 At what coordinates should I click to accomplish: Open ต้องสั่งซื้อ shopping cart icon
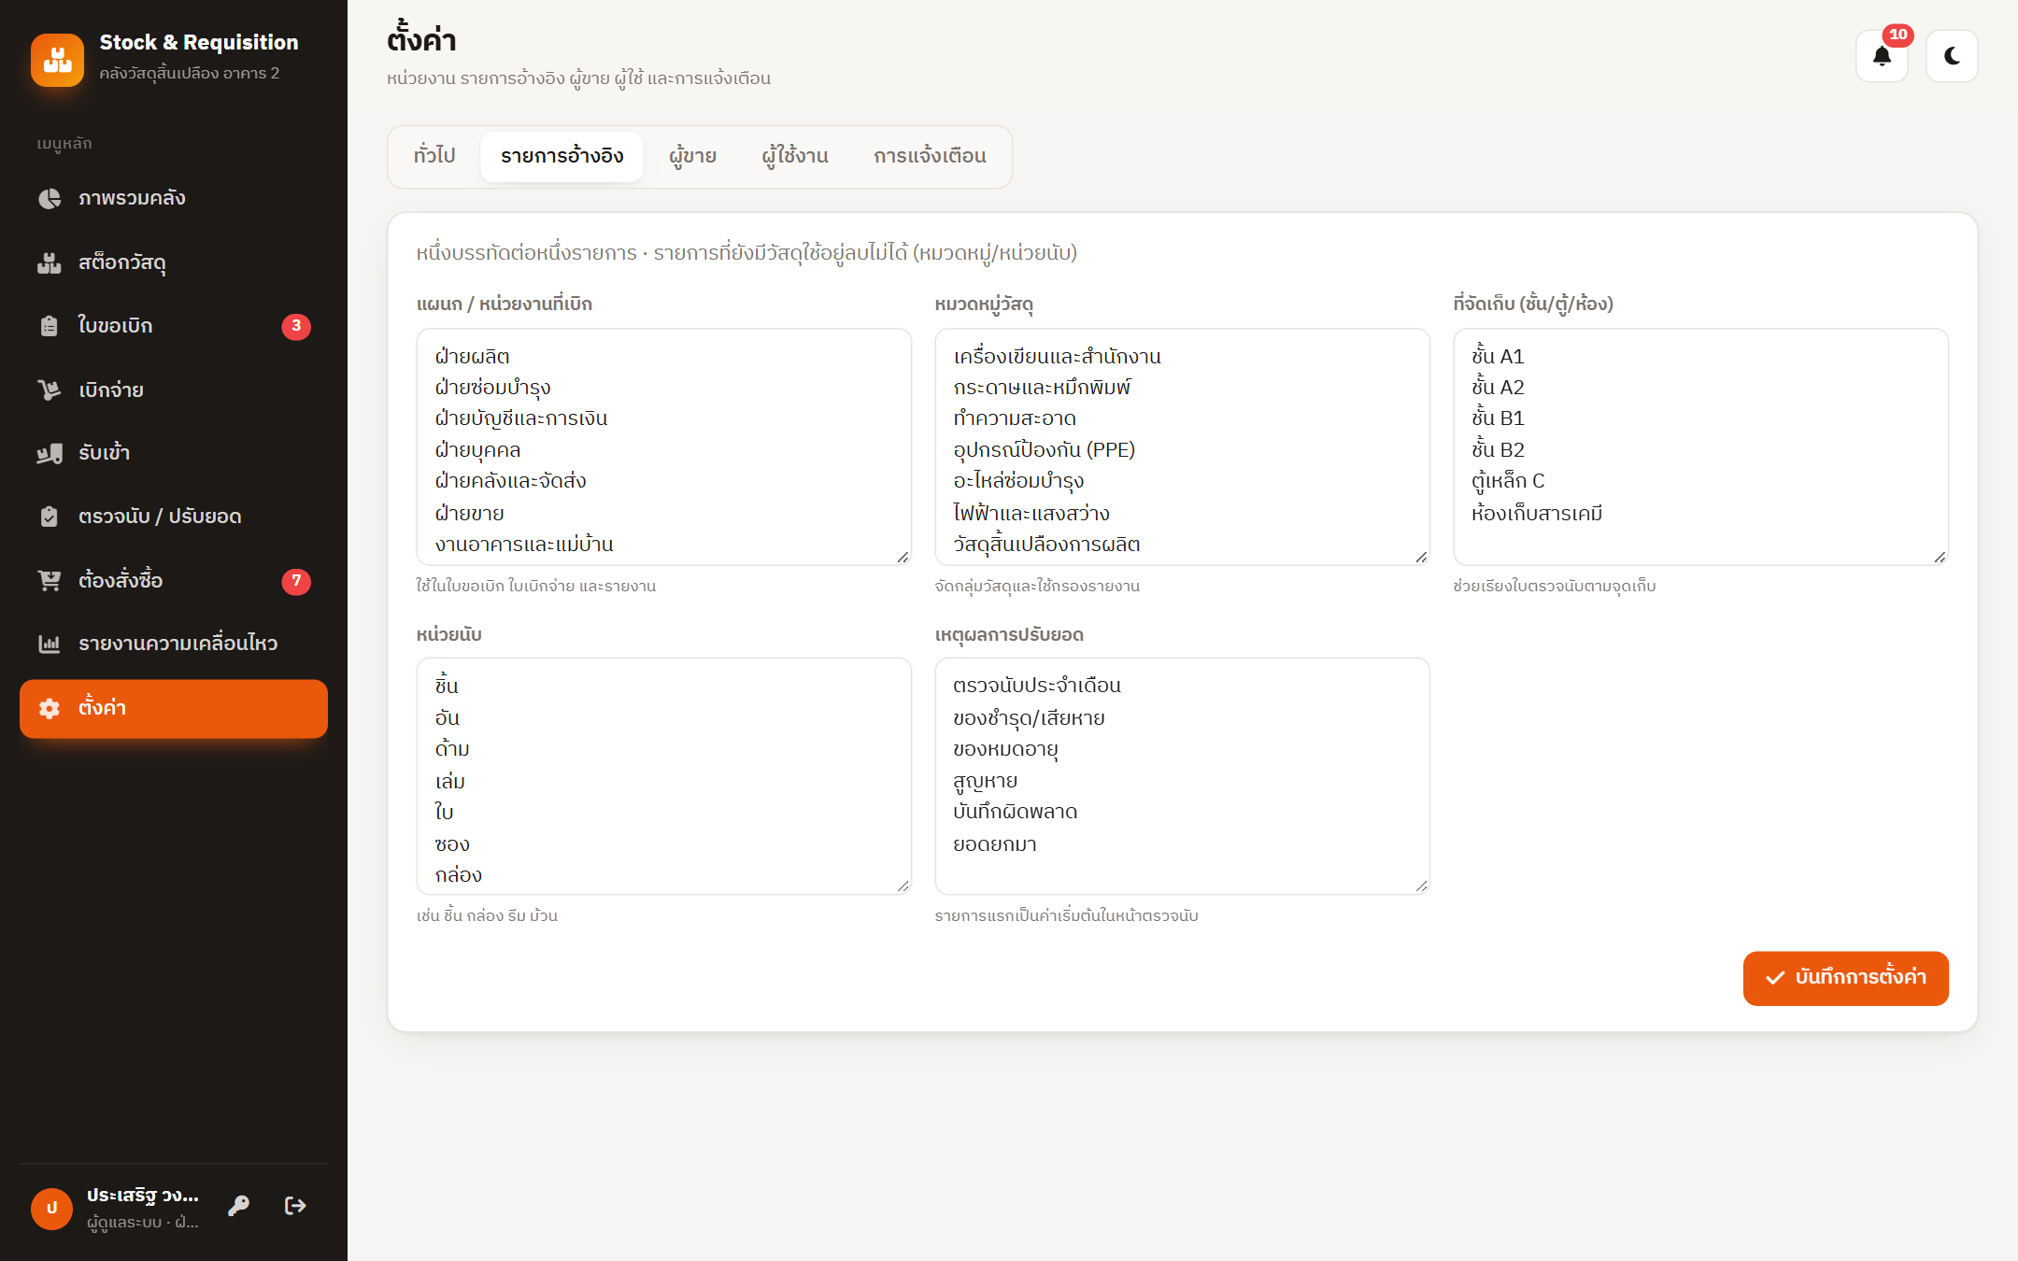[x=50, y=580]
